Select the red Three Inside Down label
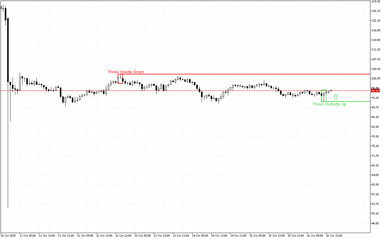383x239 pixels. coord(126,72)
